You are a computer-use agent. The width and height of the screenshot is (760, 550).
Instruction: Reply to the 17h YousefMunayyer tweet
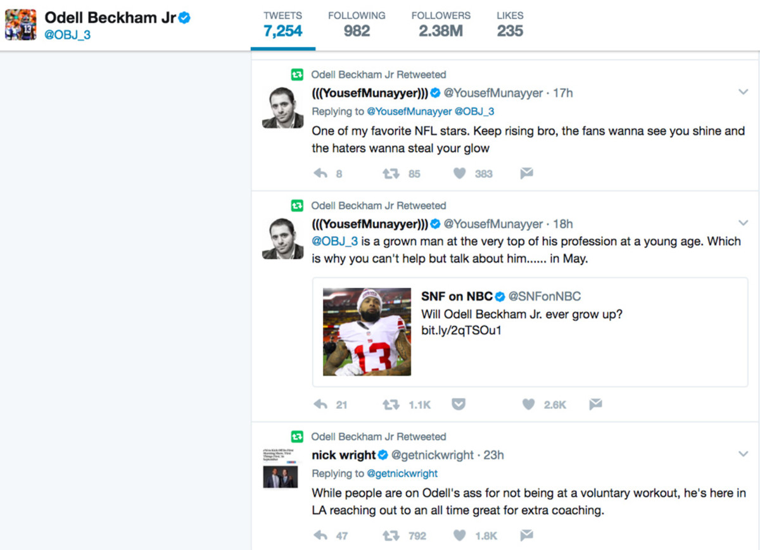point(320,173)
